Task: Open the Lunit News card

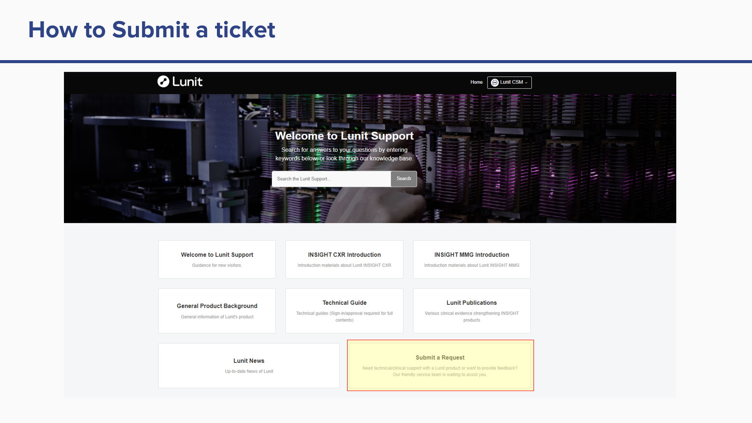Action: [249, 366]
